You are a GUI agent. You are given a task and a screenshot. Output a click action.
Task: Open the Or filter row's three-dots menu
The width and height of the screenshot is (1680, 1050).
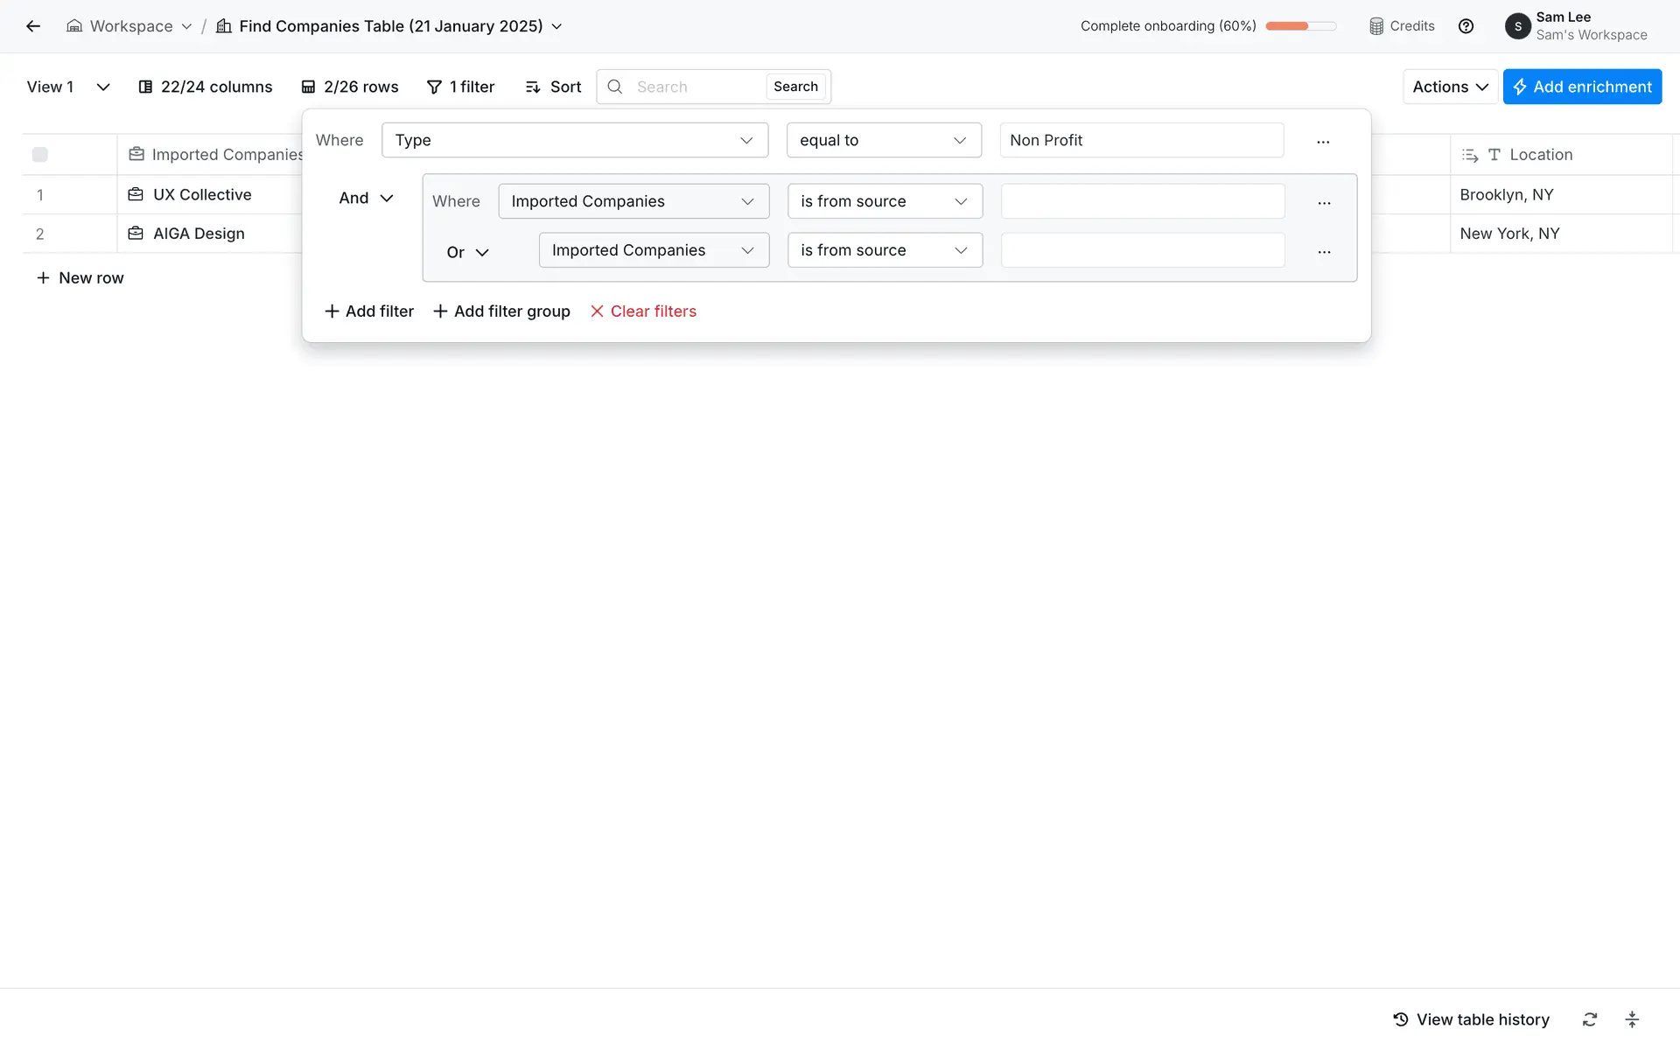pos(1324,251)
